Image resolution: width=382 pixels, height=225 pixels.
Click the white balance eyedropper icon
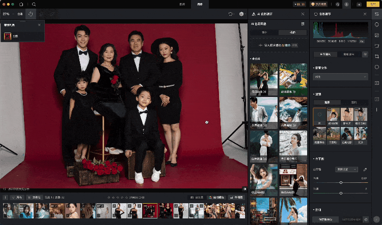[365, 169]
